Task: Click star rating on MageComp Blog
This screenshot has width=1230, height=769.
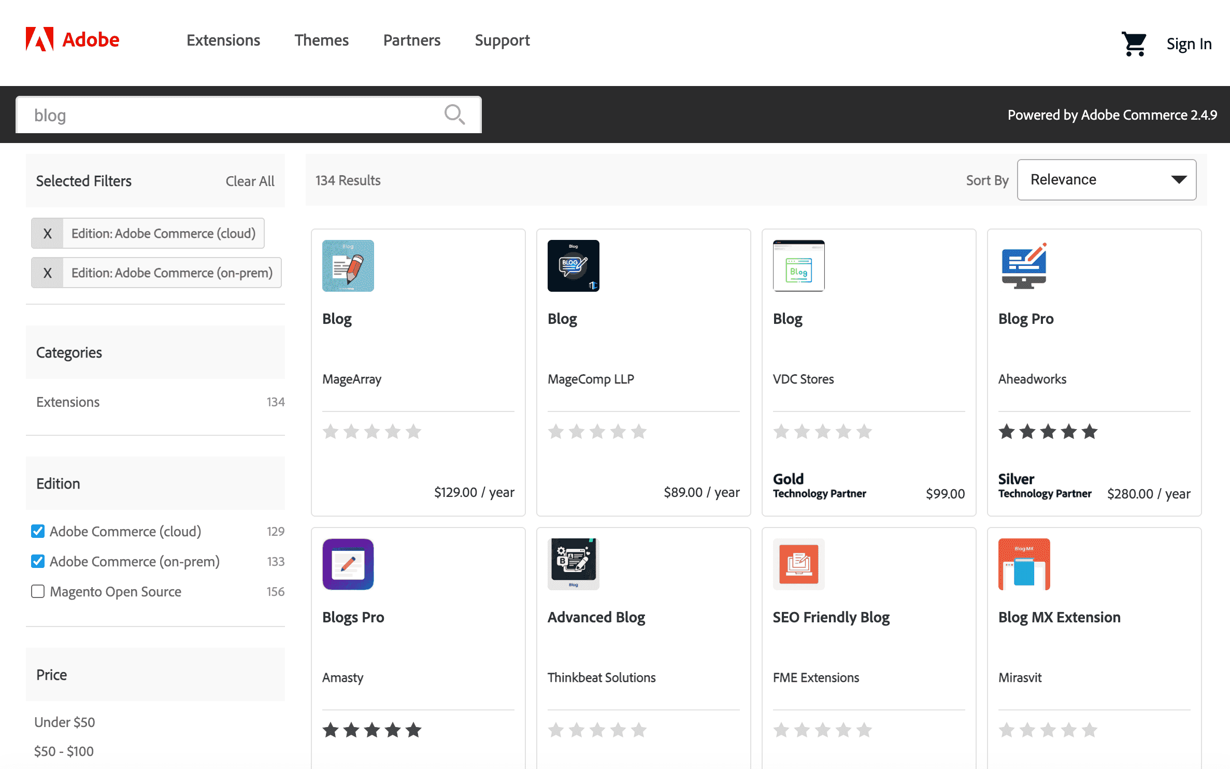Action: coord(597,431)
